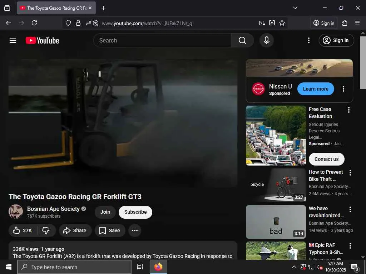Click Firefox icon on taskbar

tap(158, 267)
